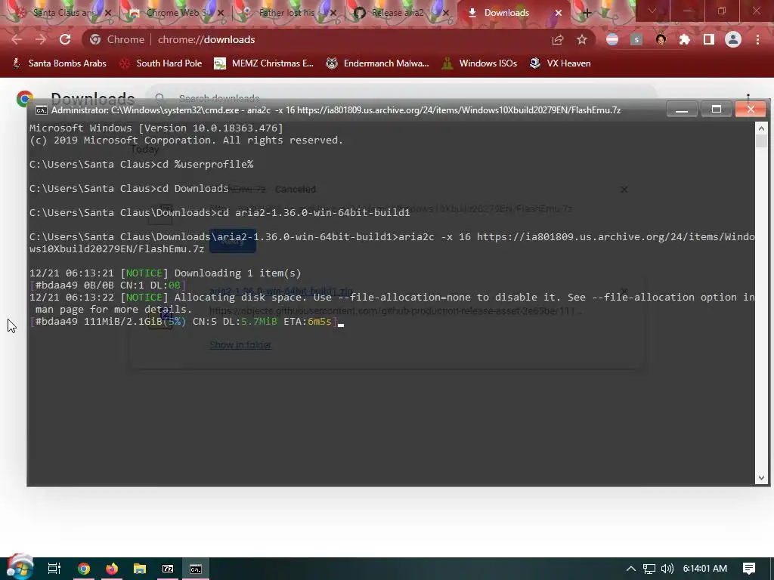Click the Retry button behind the console
Viewport: 774px width, 580px height.
click(233, 241)
